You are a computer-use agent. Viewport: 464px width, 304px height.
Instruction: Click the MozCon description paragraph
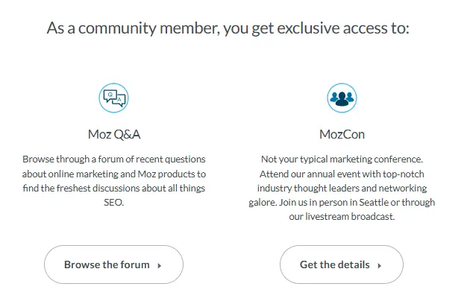[342, 188]
